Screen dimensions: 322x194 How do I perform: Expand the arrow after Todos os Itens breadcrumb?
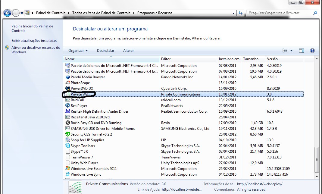(134, 13)
